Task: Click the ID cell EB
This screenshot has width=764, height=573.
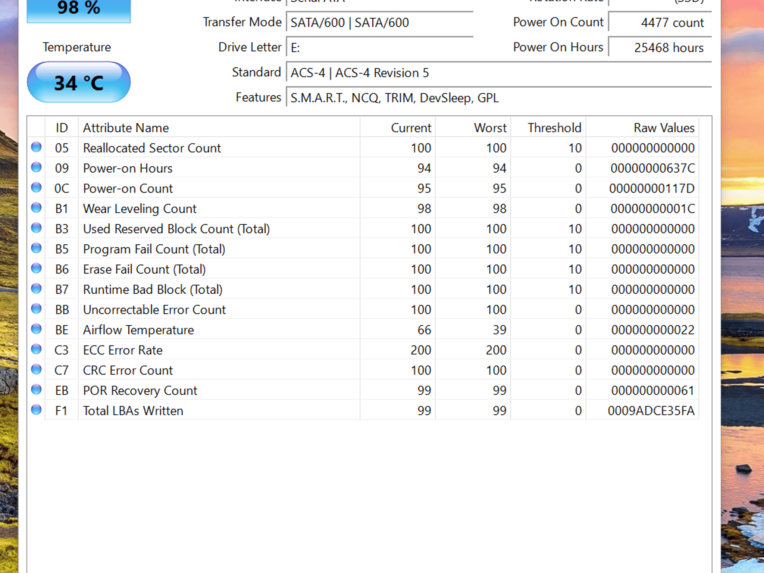Action: pos(62,391)
